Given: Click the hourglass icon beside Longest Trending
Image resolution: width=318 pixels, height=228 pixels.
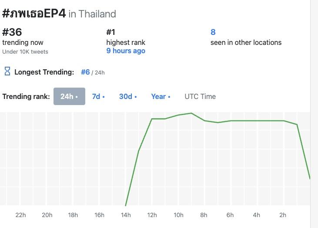Looking at the screenshot, I should tap(7, 71).
